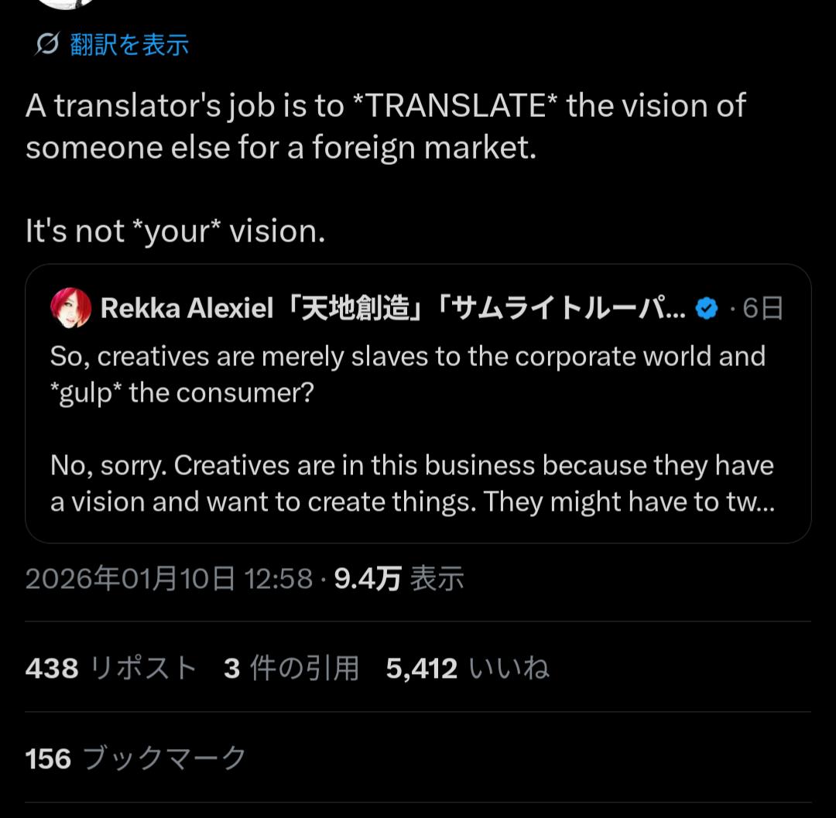
Task: Click the blue verified badge
Action: pos(706,308)
